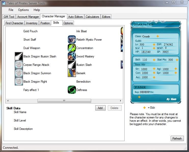Pick the green Deftness skill icon
The width and height of the screenshot is (189, 152).
tap(72, 90)
